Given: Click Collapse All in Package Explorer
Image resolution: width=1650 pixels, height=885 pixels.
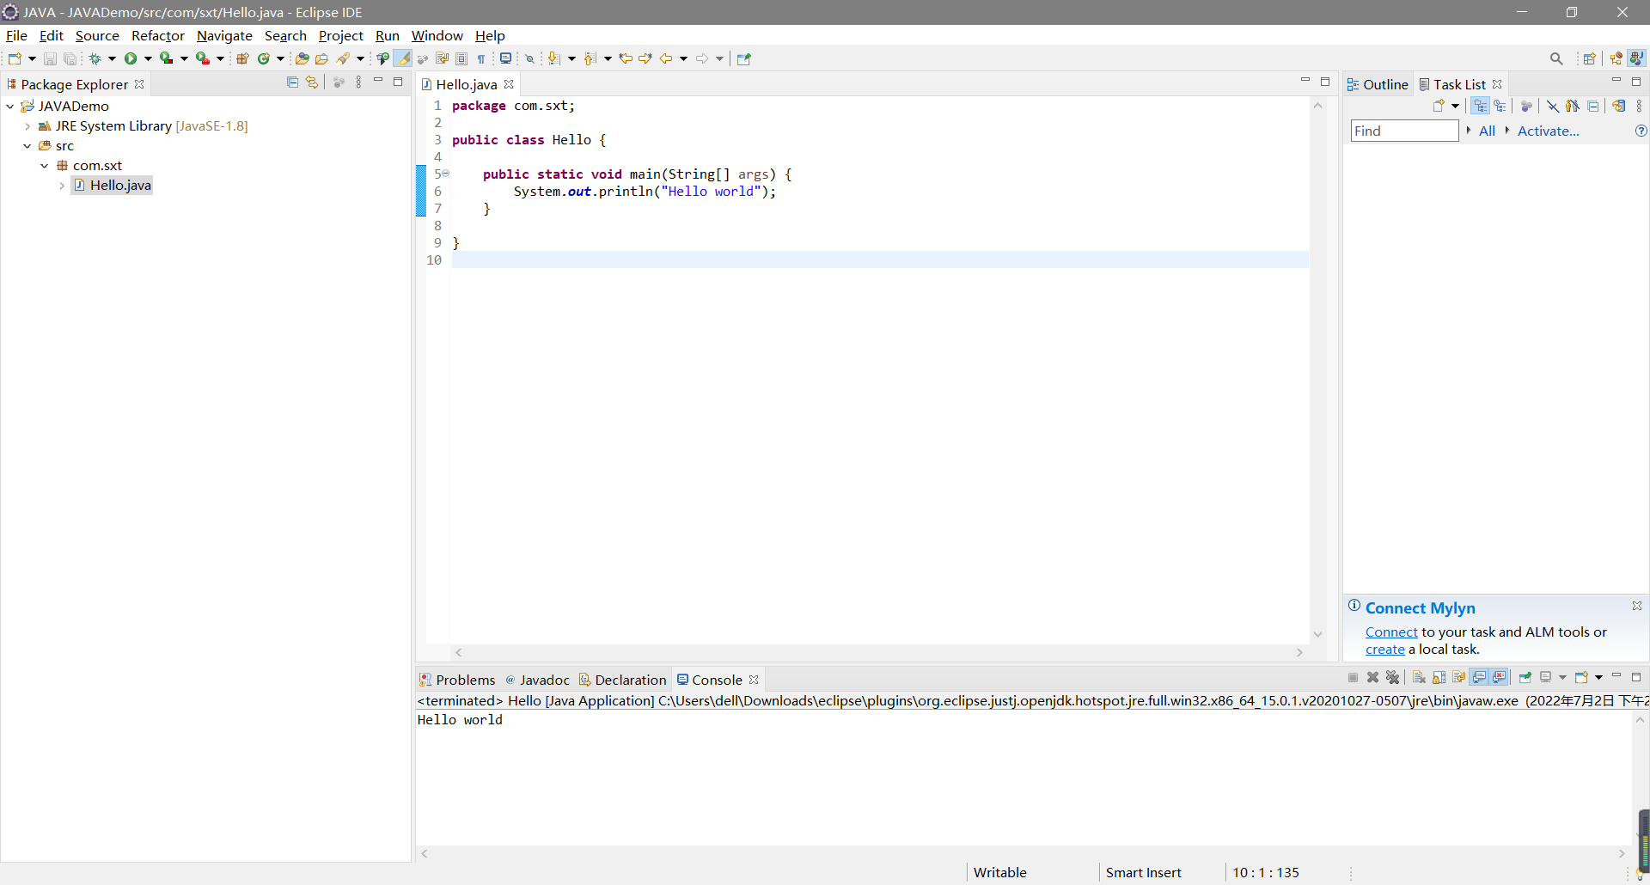Looking at the screenshot, I should point(292,82).
